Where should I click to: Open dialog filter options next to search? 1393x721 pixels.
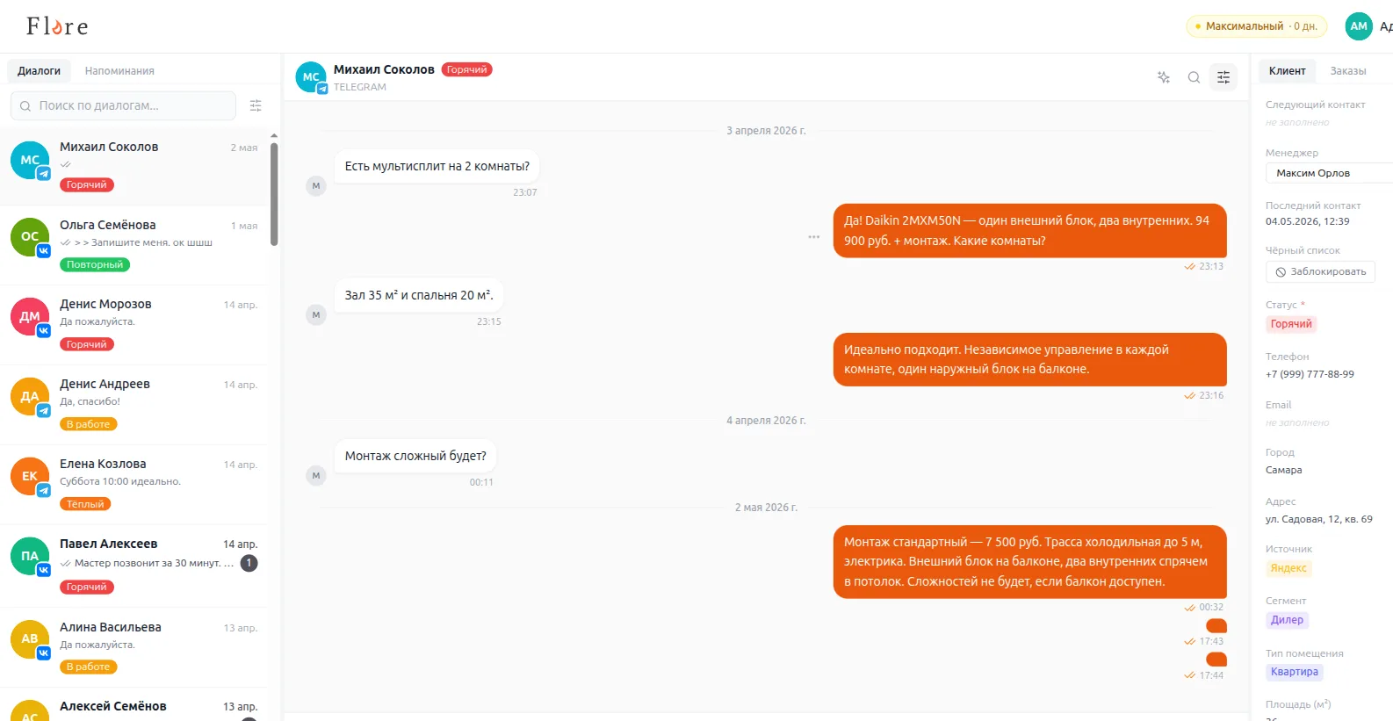point(256,105)
